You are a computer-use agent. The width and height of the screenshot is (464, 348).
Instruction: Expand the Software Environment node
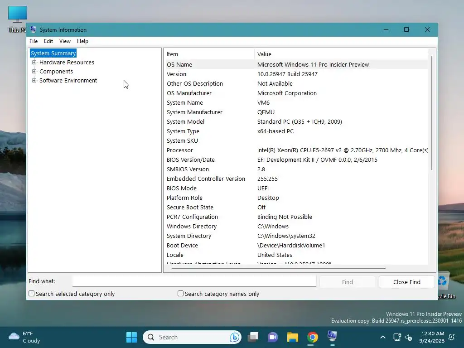(x=34, y=81)
